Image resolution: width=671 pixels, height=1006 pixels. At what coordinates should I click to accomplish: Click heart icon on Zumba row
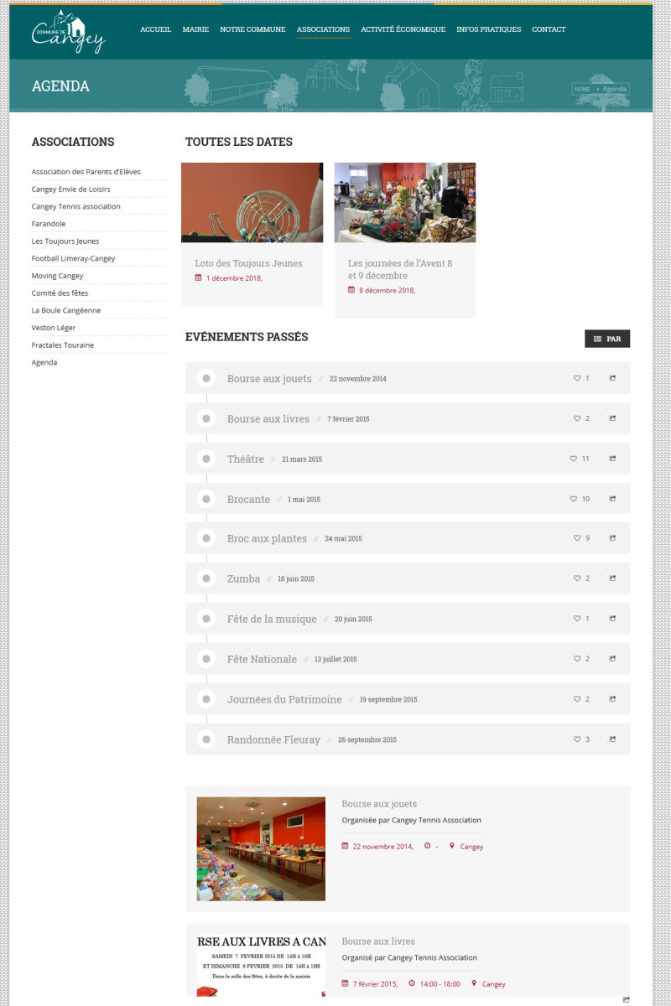pyautogui.click(x=577, y=578)
